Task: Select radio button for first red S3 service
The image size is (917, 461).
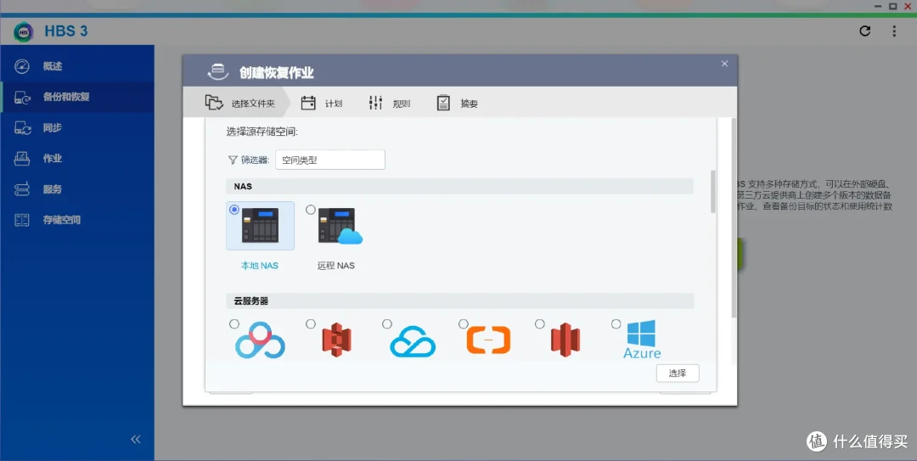Action: pyautogui.click(x=311, y=323)
